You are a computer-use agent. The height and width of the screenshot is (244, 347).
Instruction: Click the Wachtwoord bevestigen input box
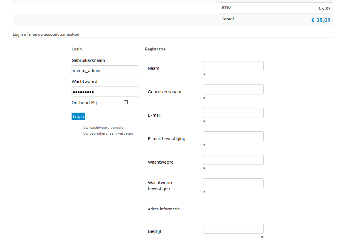point(233,183)
